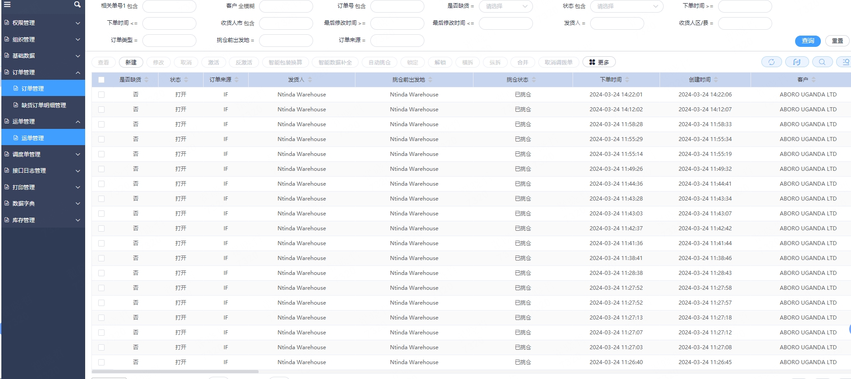
Task: Check the row with 下单时间 2024-03-24 11:49:26
Action: (x=101, y=169)
